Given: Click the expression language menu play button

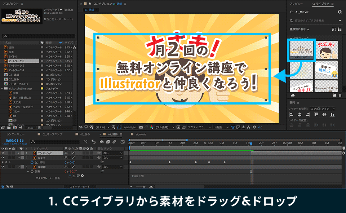Looking at the screenshot, I should pos(82,176).
